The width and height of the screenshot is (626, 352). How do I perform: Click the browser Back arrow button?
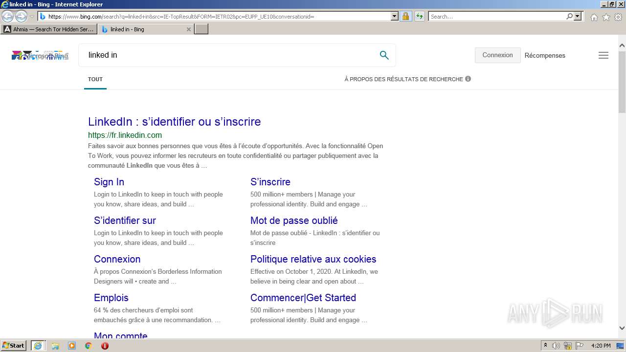pyautogui.click(x=8, y=16)
